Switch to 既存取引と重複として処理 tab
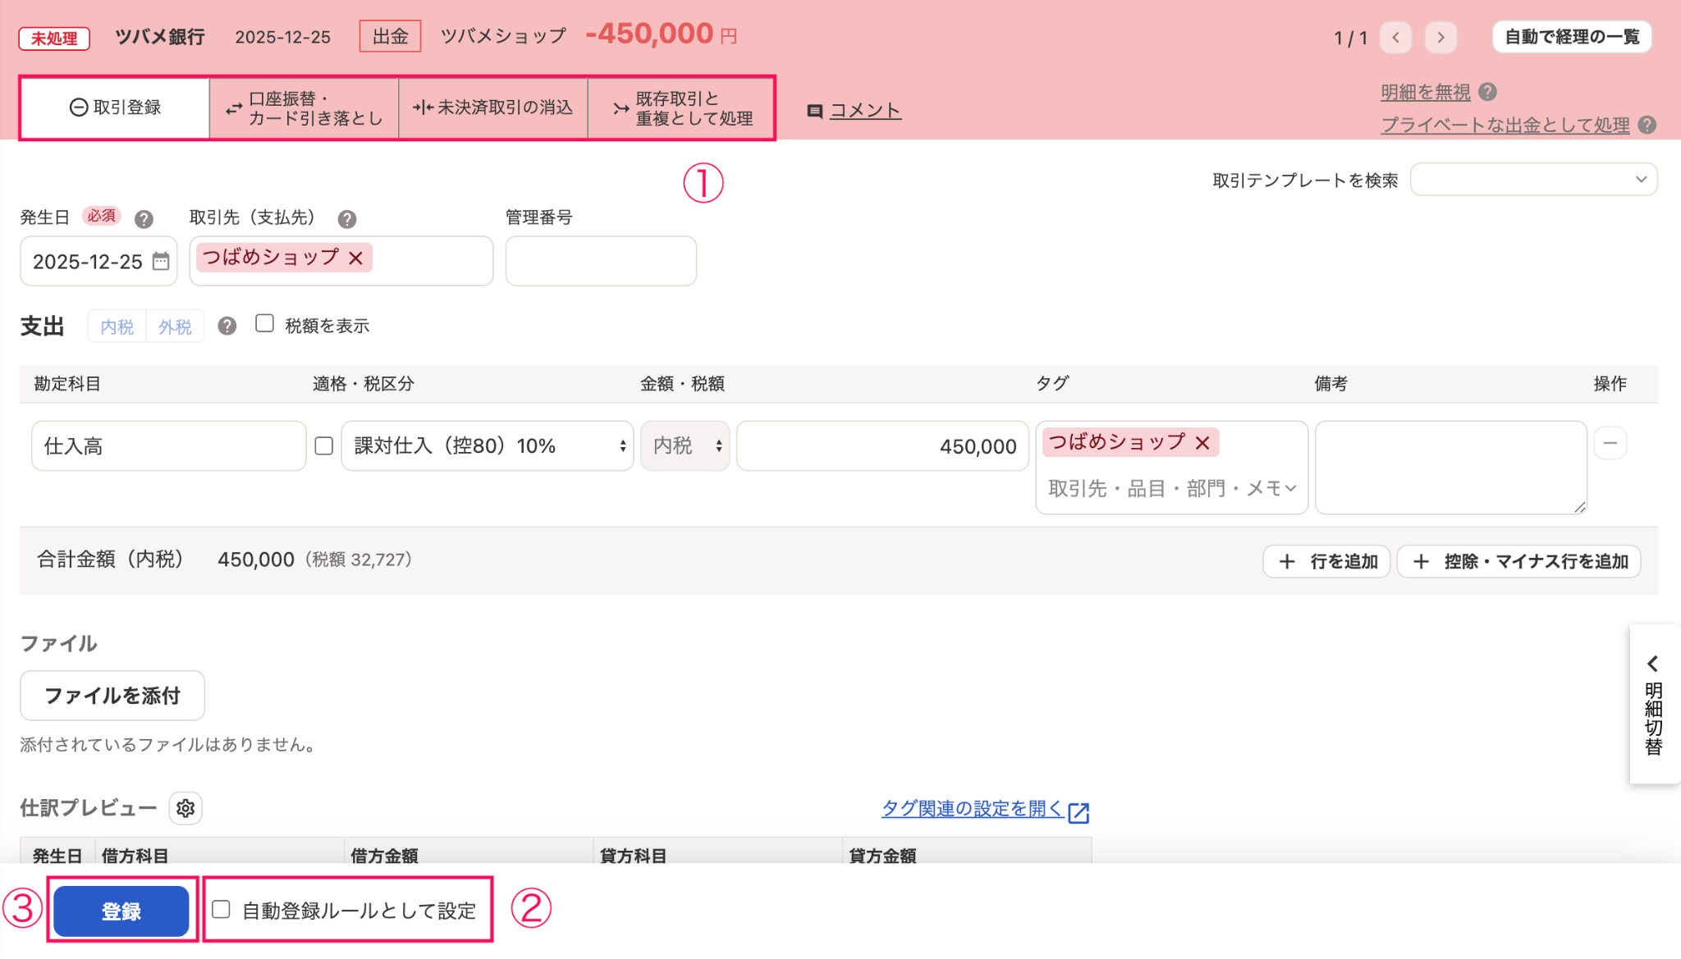This screenshot has width=1681, height=959. tap(681, 107)
